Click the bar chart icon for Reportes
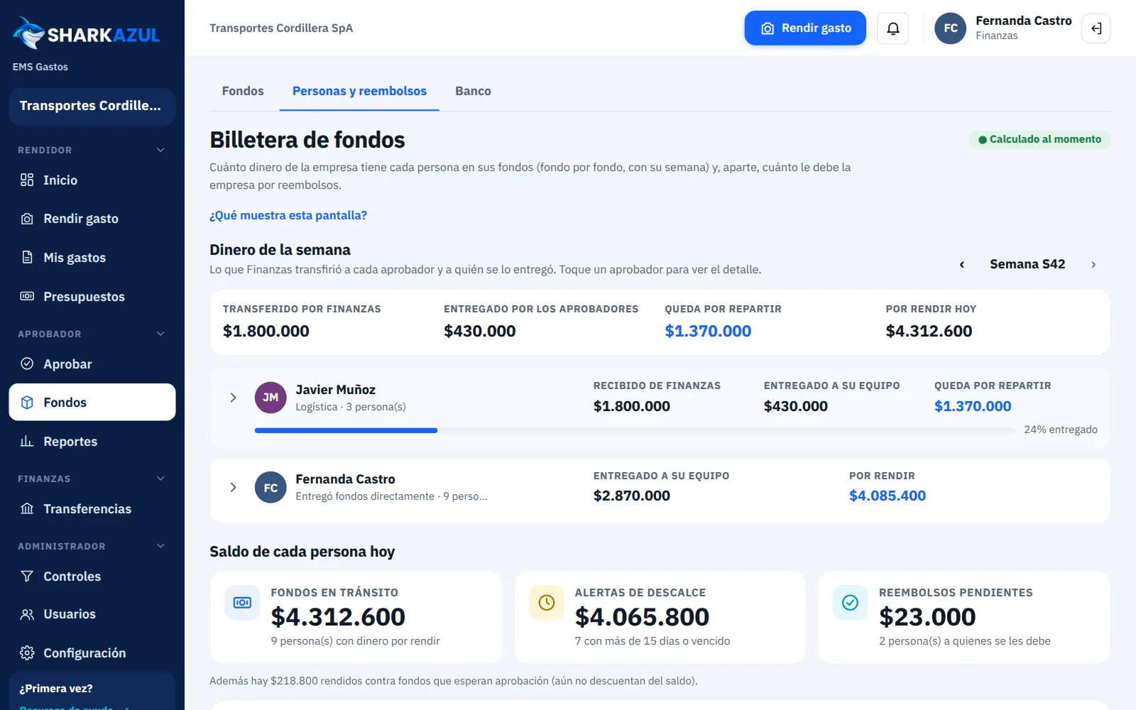 [x=27, y=441]
